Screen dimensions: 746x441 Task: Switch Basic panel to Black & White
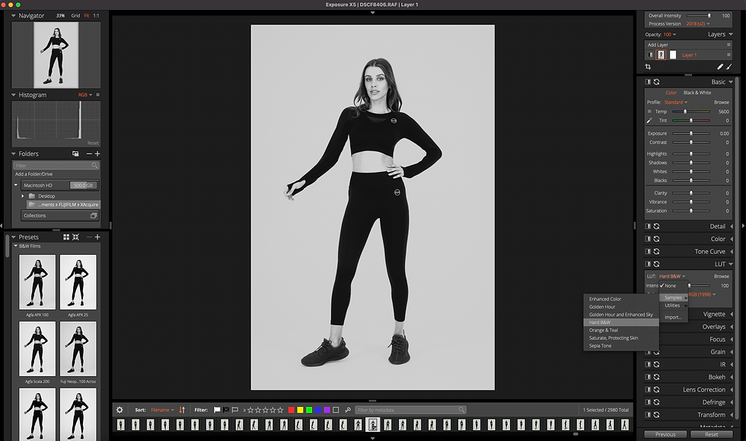pyautogui.click(x=697, y=93)
